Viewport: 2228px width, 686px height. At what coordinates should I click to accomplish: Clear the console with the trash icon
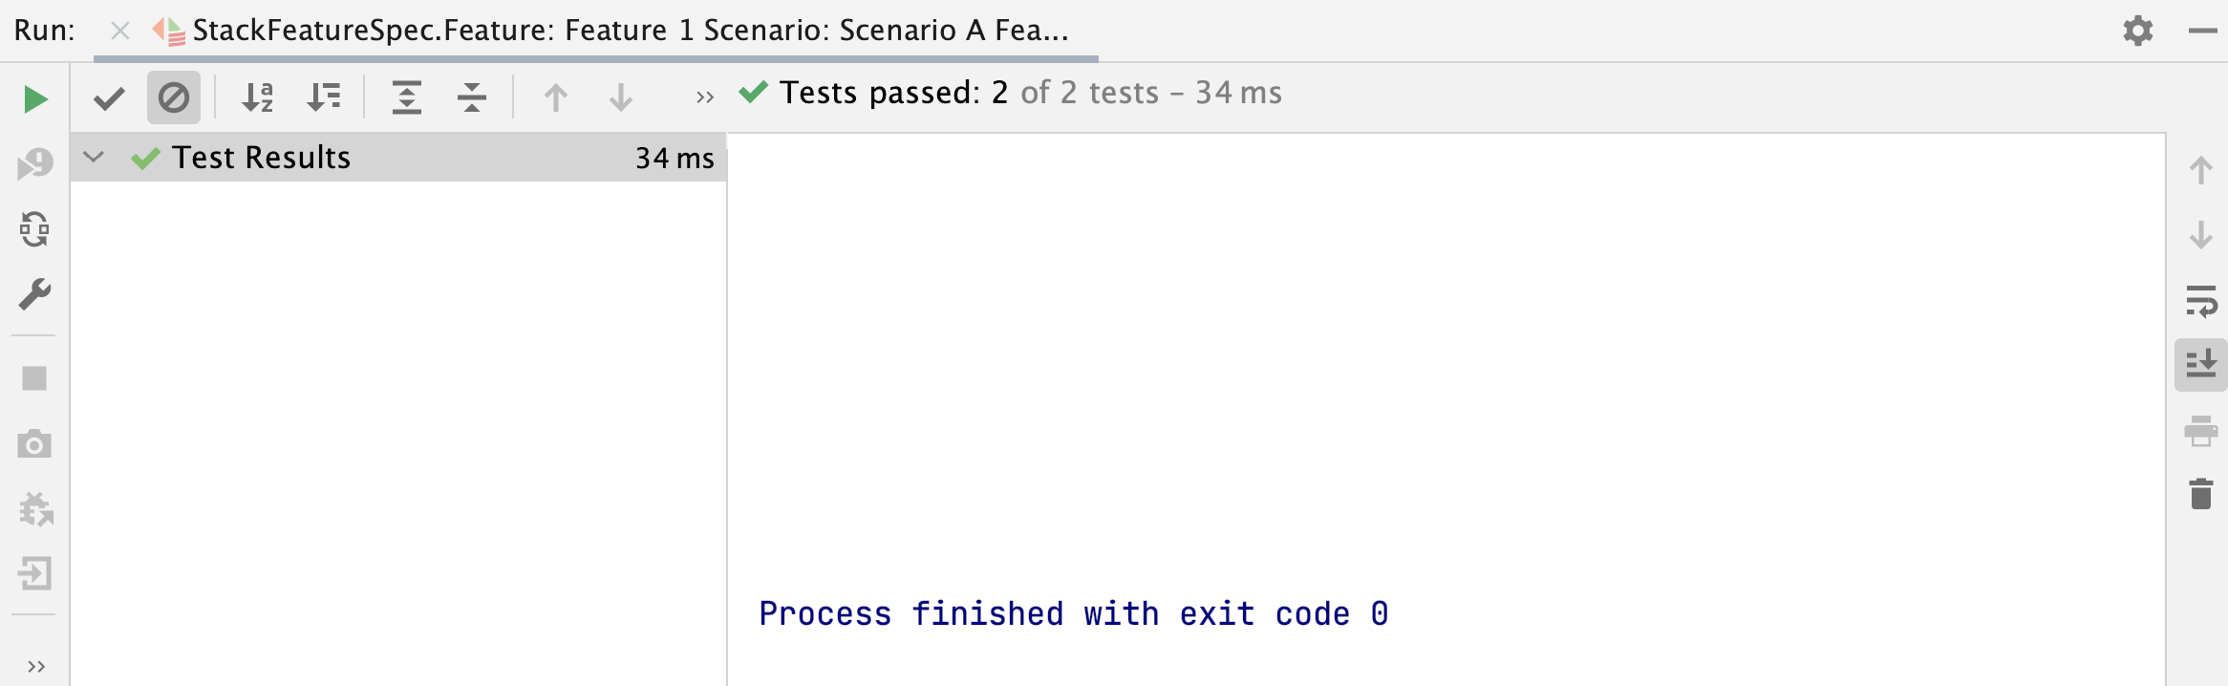click(x=2200, y=494)
